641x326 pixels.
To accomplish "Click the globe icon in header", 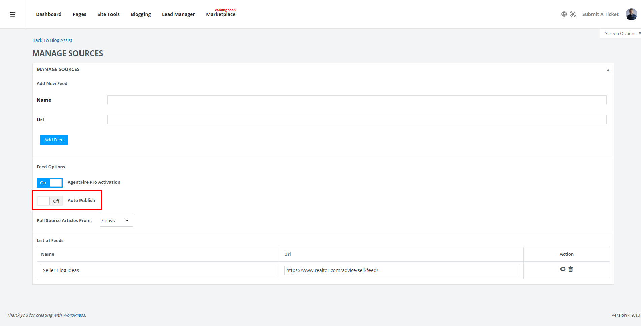I will (x=564, y=14).
